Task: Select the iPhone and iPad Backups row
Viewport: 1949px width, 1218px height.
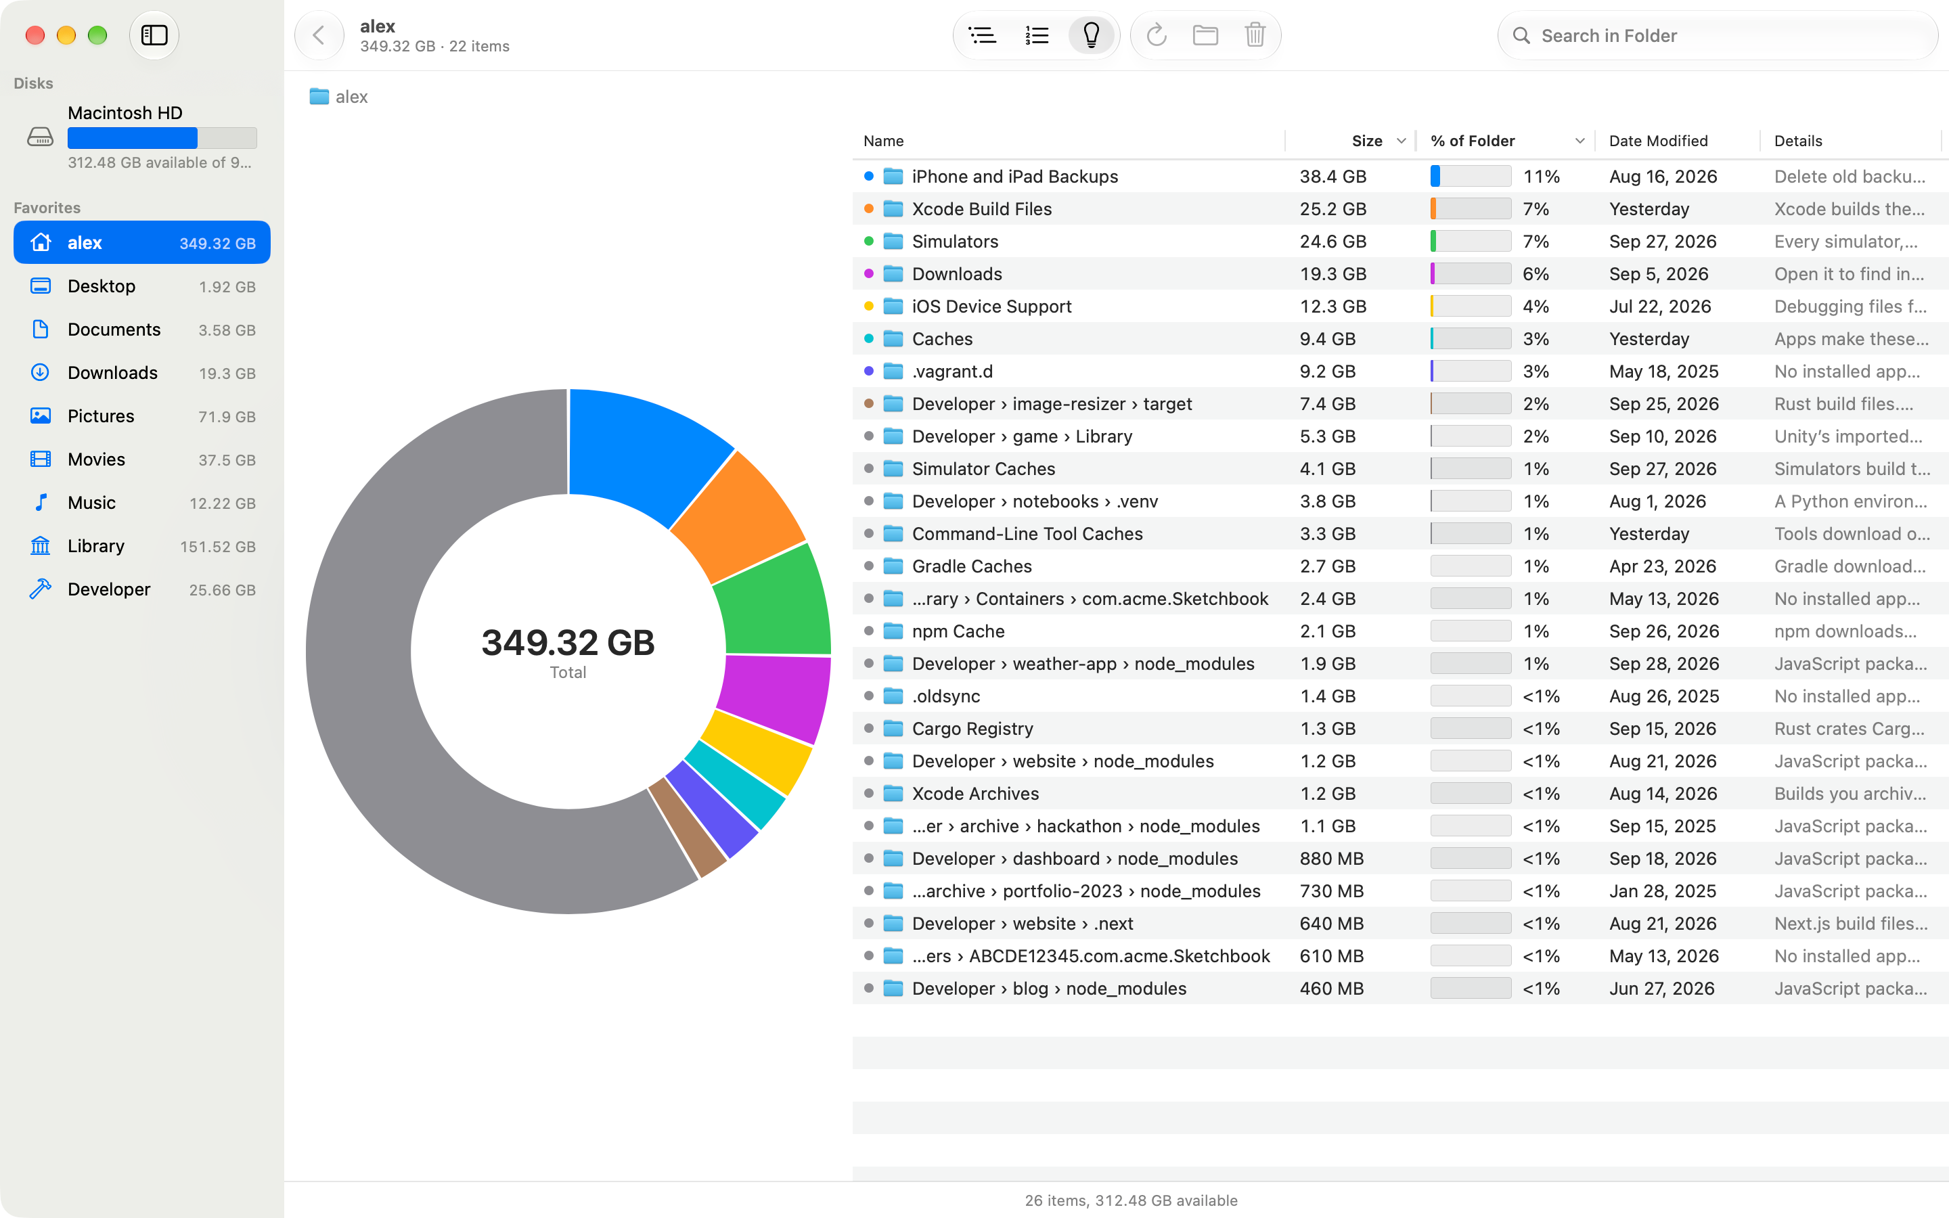Action: (1399, 177)
